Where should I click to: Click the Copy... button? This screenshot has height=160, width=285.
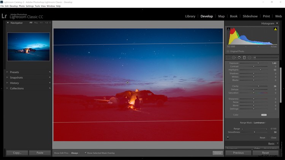click(17, 153)
